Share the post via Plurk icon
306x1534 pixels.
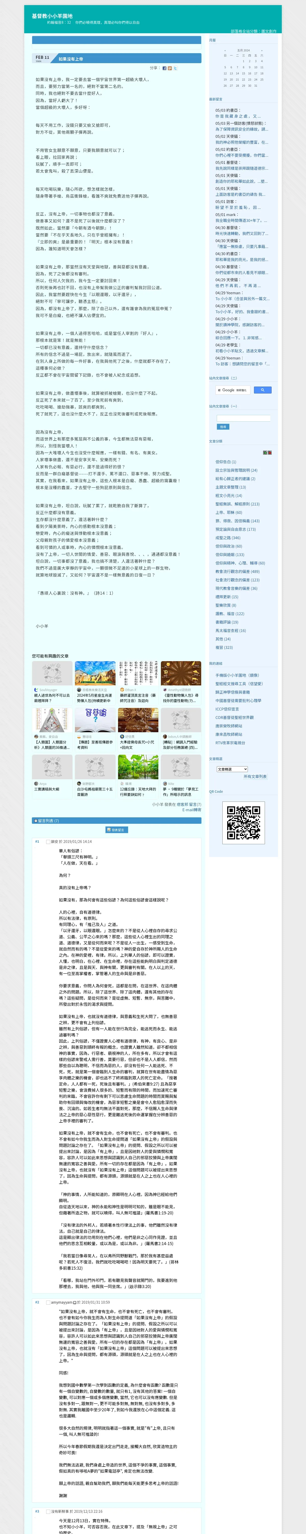click(170, 69)
